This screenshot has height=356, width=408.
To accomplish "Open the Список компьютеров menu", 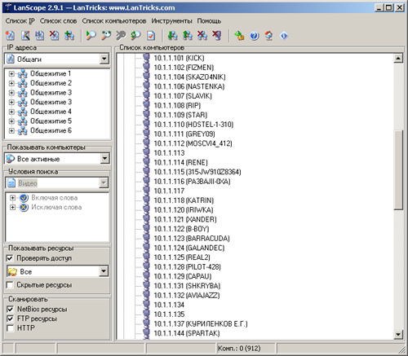I will pos(114,21).
